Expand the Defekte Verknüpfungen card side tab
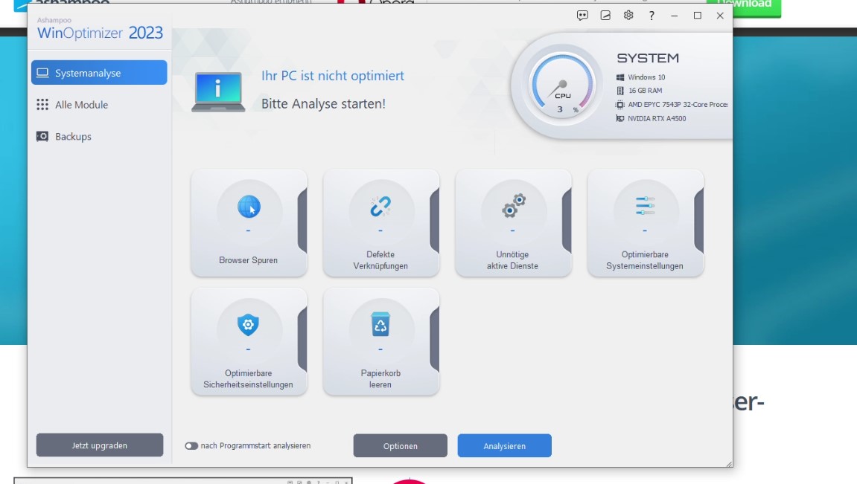Screen dimensions: 857x484 435,221
